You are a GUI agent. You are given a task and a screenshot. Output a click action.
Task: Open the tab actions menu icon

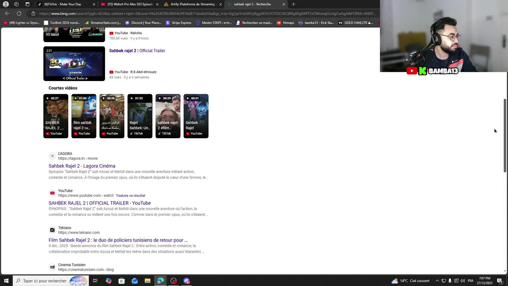tap(27, 4)
